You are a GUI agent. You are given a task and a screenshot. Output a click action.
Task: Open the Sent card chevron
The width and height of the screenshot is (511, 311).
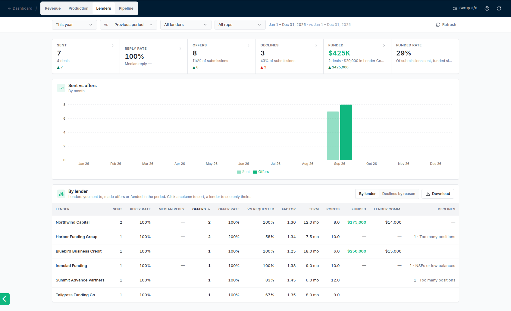[113, 46]
